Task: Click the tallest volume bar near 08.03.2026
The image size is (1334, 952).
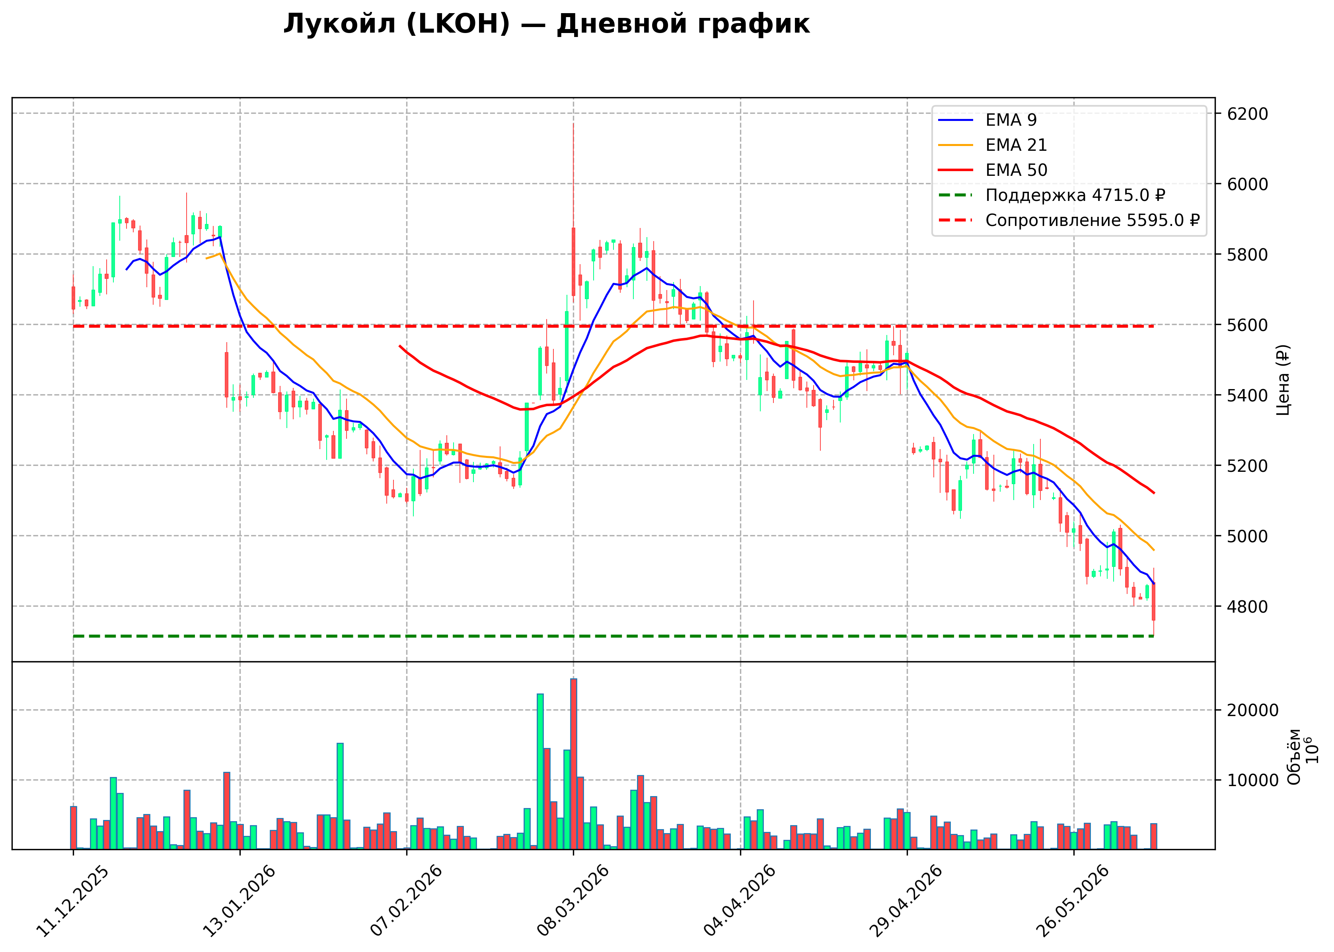Action: pos(574,764)
